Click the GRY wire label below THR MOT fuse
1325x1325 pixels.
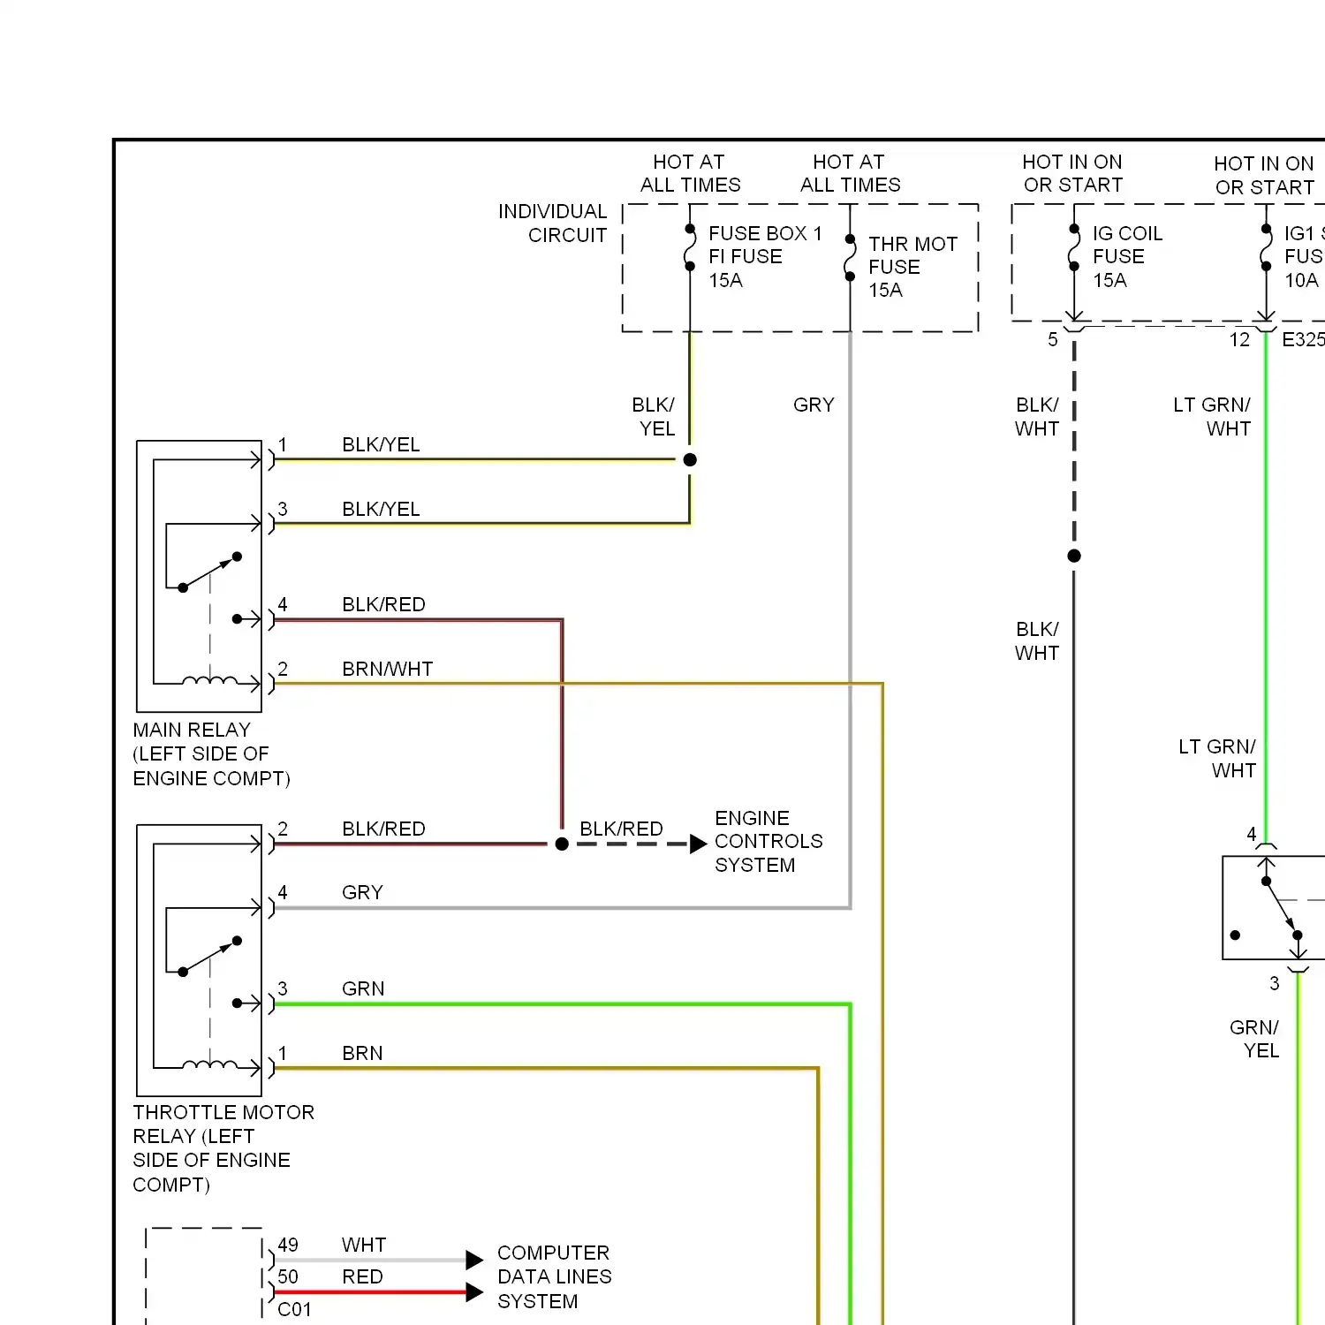(x=814, y=405)
